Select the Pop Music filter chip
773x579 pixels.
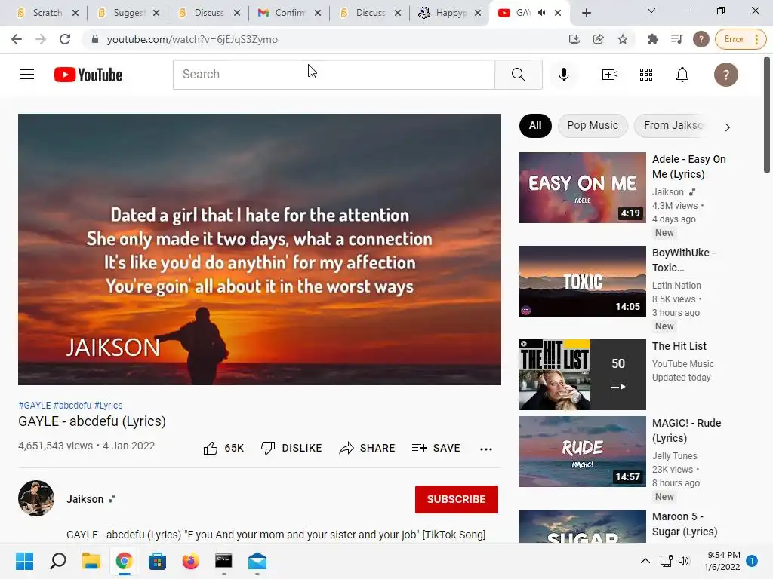(x=593, y=126)
